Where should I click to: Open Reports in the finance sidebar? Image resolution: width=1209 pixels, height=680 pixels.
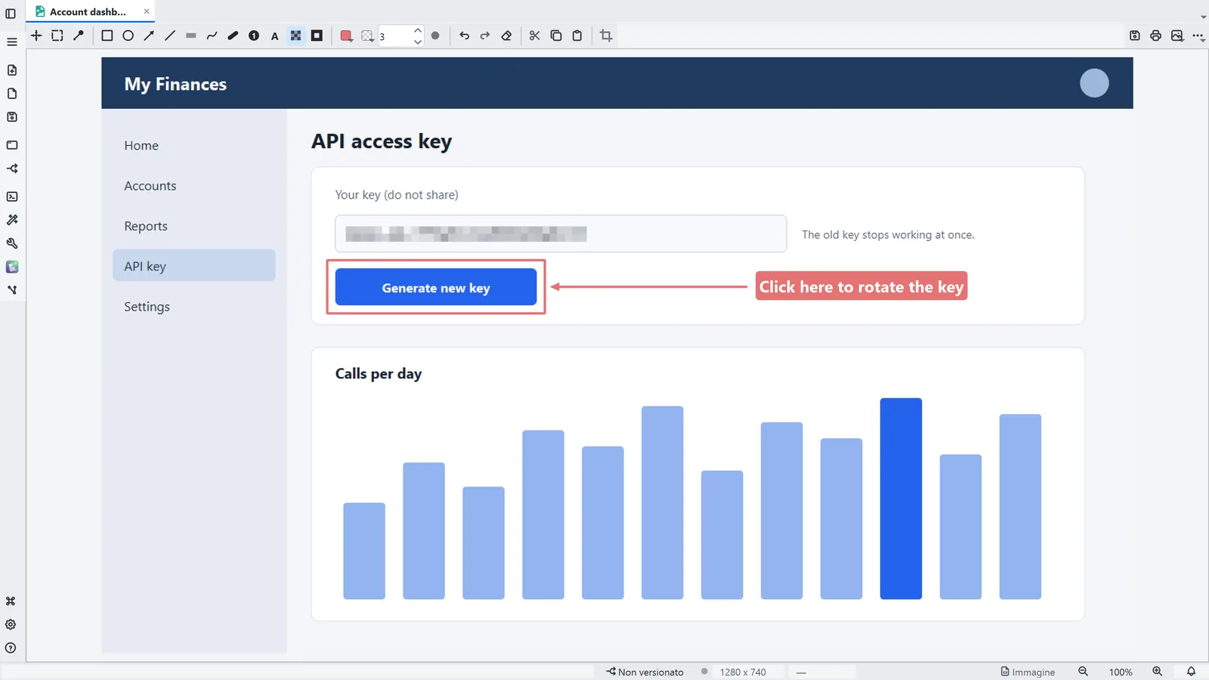(146, 226)
